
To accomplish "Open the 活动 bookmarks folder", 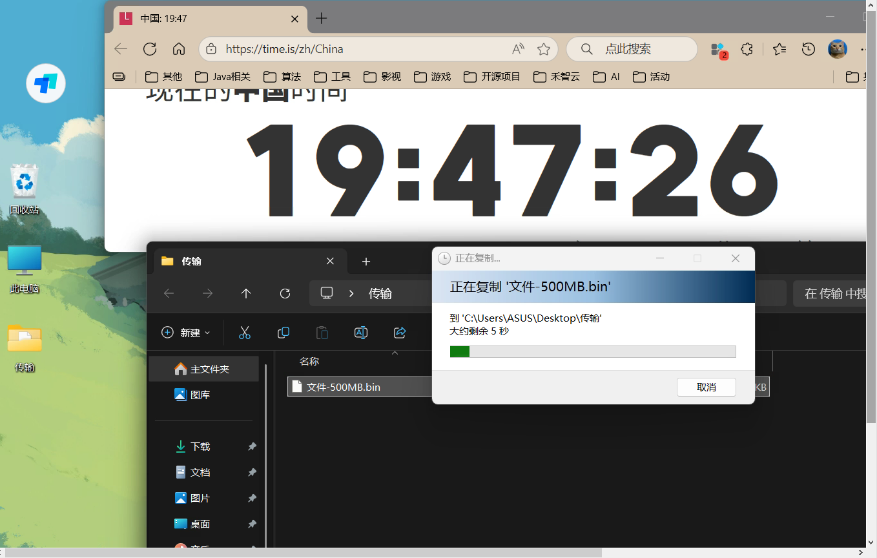I will point(652,76).
